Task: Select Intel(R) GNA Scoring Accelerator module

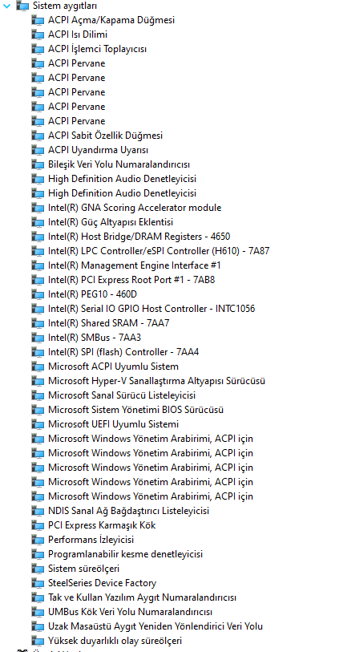Action: point(135,208)
